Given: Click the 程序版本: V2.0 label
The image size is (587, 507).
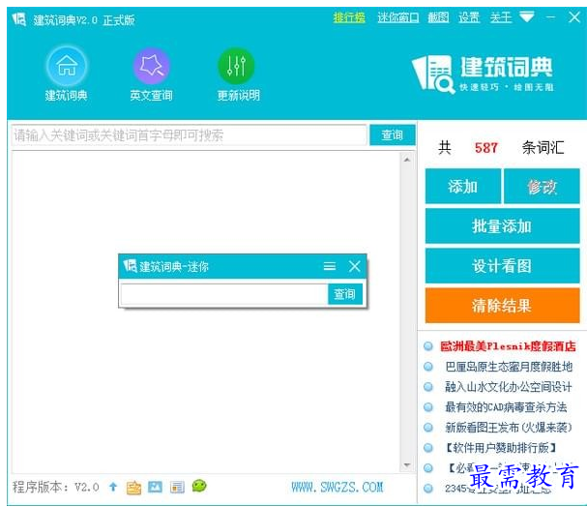Looking at the screenshot, I should click(56, 487).
